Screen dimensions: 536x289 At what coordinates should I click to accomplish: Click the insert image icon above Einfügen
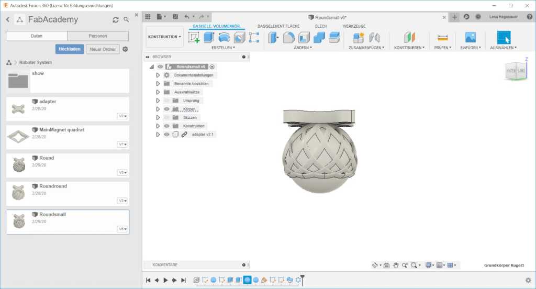click(471, 37)
